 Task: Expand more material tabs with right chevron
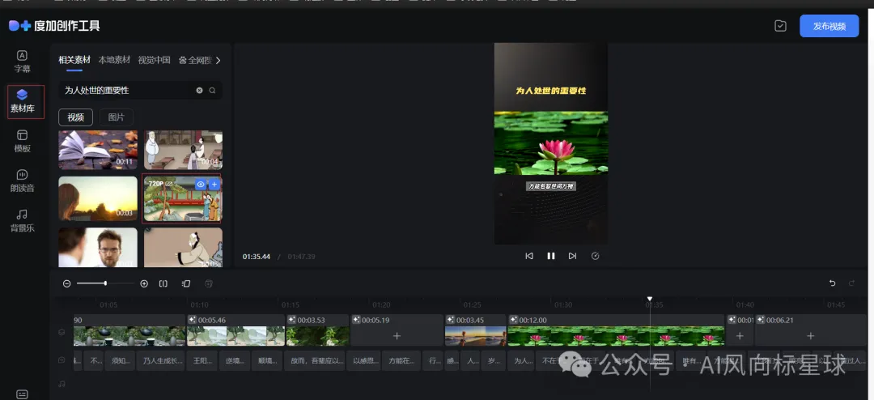(218, 60)
